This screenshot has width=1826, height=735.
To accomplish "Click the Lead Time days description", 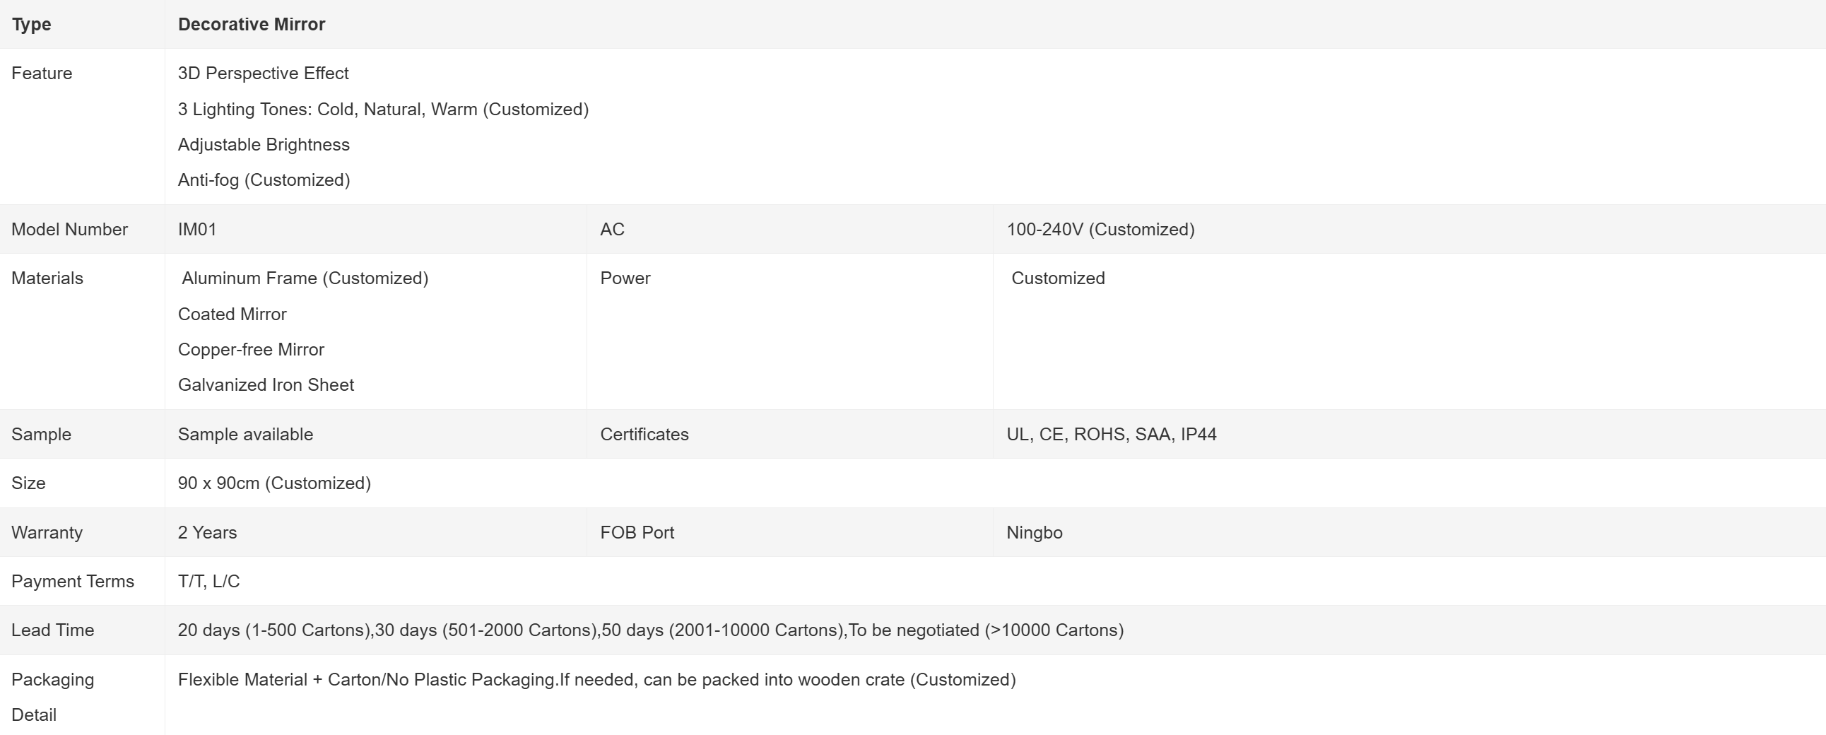I will coord(650,630).
